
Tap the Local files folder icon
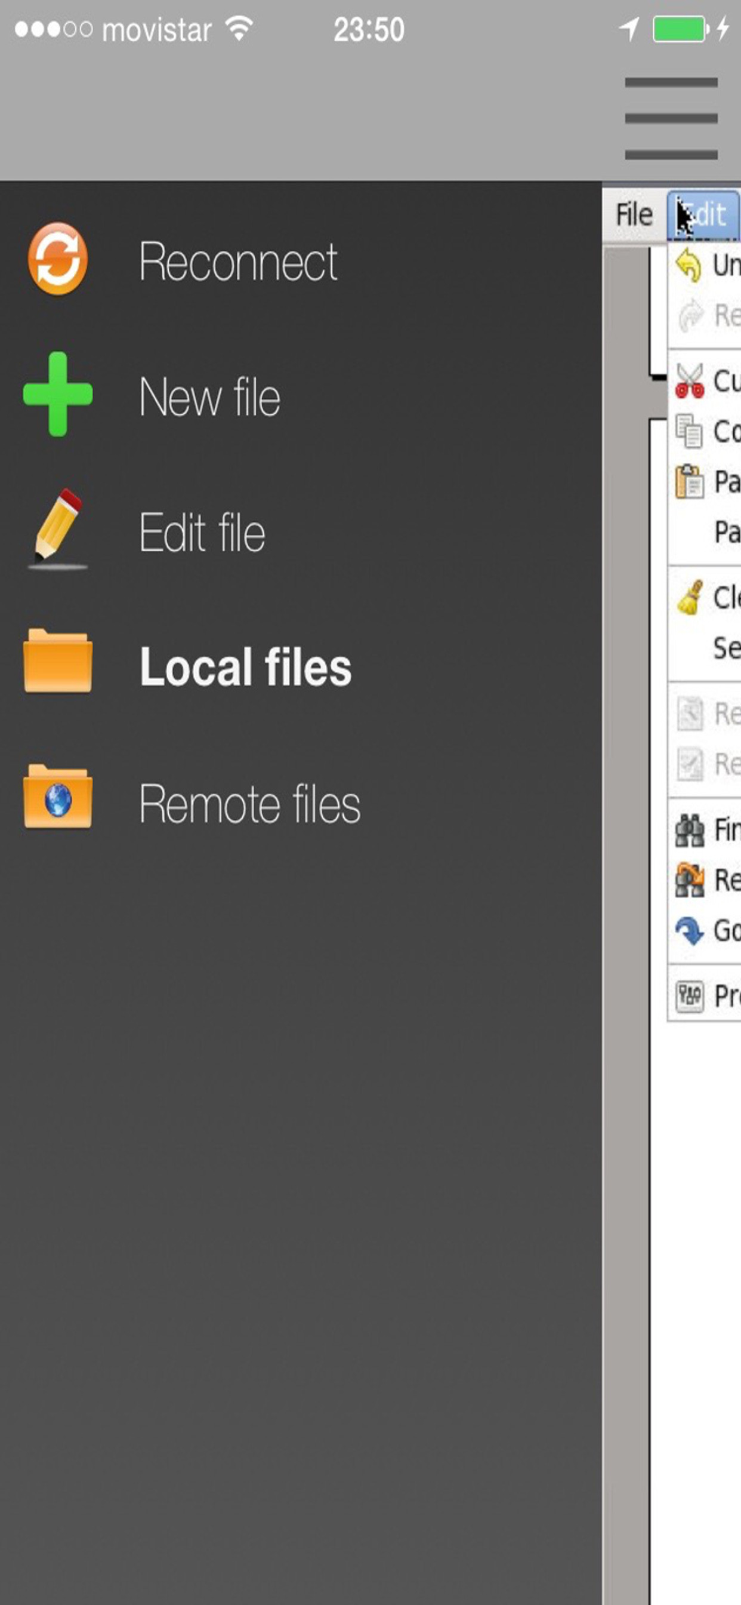[57, 662]
